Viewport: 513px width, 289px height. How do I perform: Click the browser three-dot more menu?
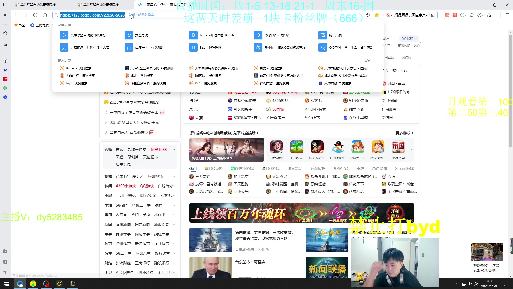point(496,15)
